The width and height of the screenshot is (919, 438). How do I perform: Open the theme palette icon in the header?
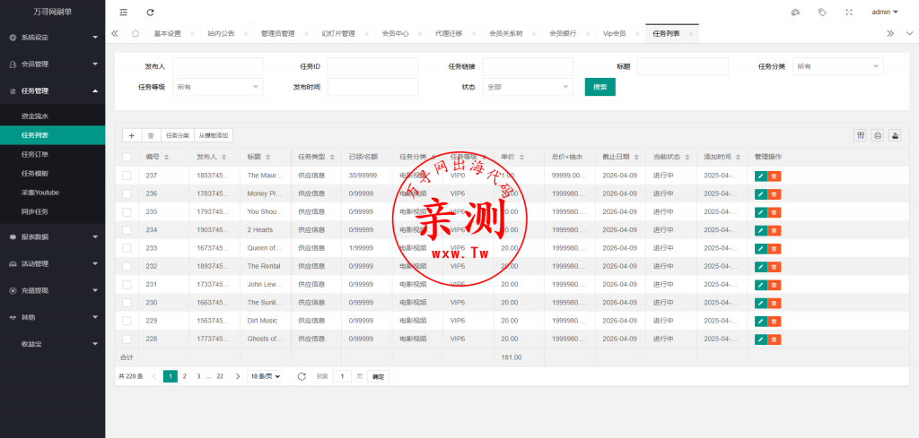795,13
